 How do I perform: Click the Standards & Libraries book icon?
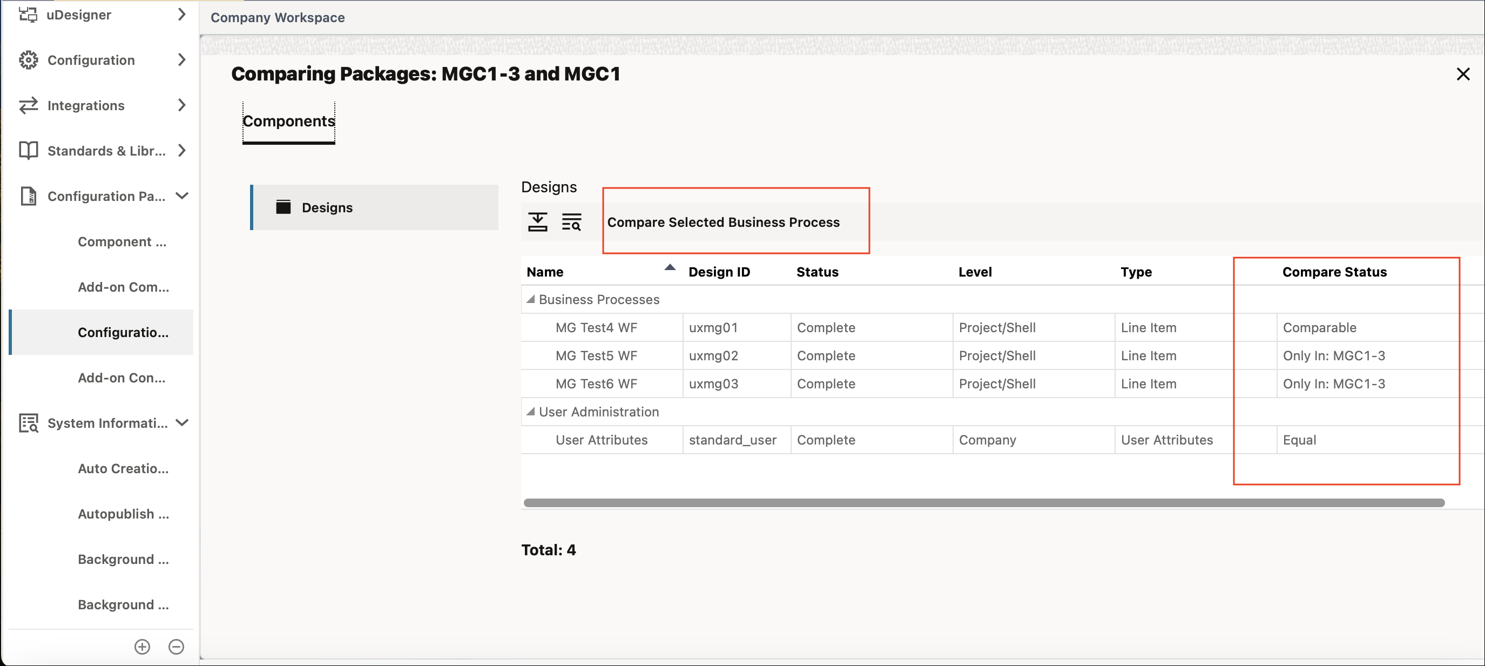[x=28, y=151]
